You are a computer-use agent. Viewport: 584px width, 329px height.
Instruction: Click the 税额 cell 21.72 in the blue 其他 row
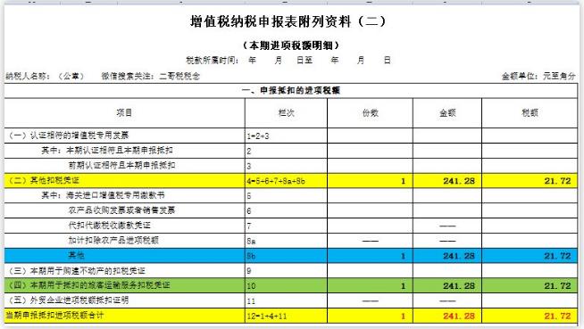pyautogui.click(x=530, y=256)
